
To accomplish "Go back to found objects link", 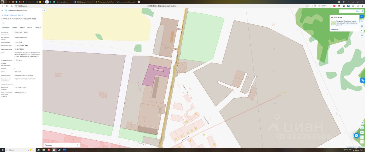I will coord(12,15).
